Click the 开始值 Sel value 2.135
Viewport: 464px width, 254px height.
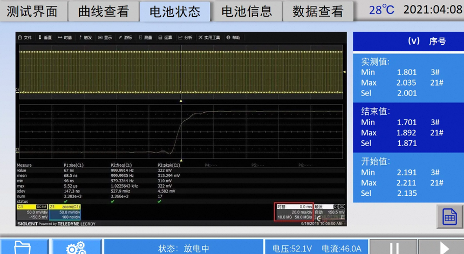[x=407, y=194]
